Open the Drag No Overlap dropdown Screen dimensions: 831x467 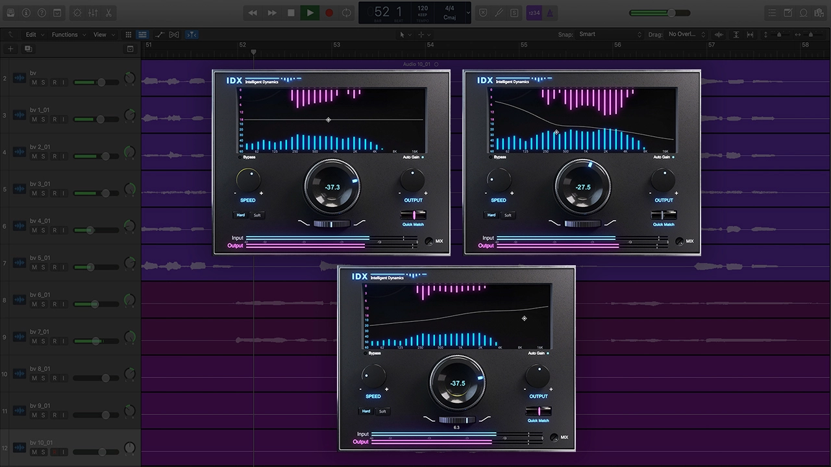687,34
